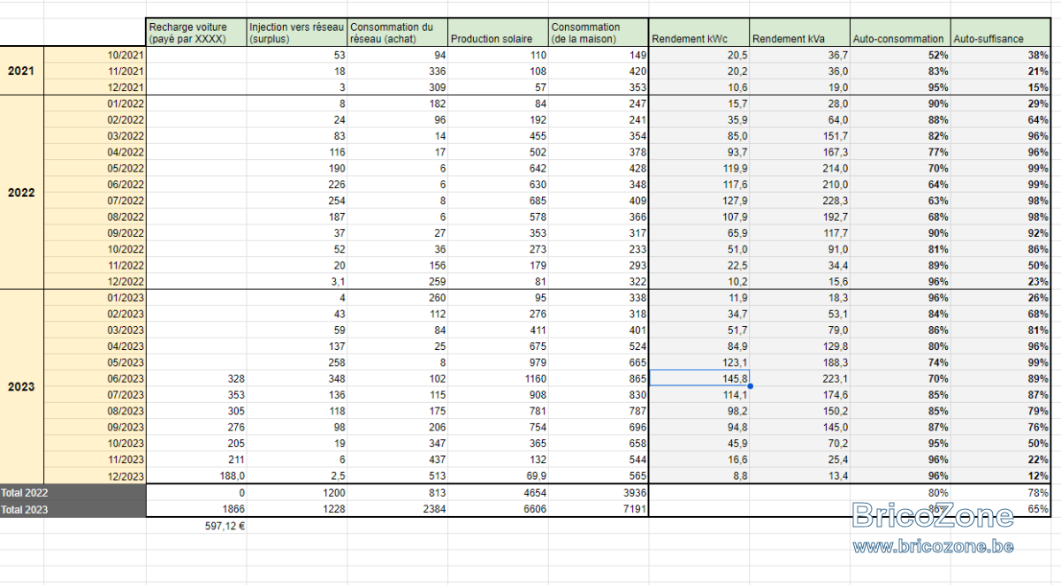Select the 80% Total 2022 auto-consommation cell
The height and width of the screenshot is (585, 1061).
(900, 492)
